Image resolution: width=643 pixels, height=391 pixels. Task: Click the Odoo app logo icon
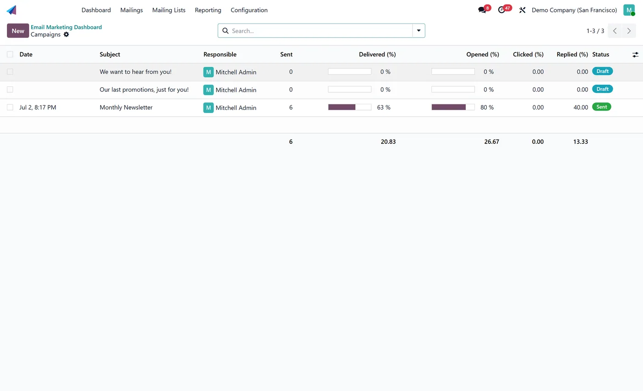11,10
